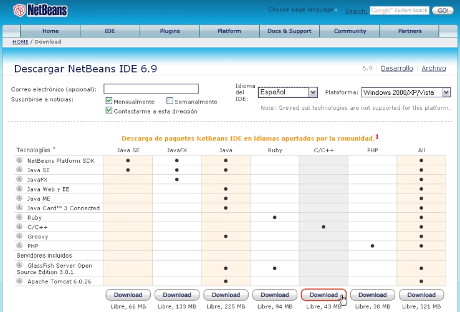Open the Platform navigation tab
This screenshot has height=312, width=460.
[x=229, y=31]
